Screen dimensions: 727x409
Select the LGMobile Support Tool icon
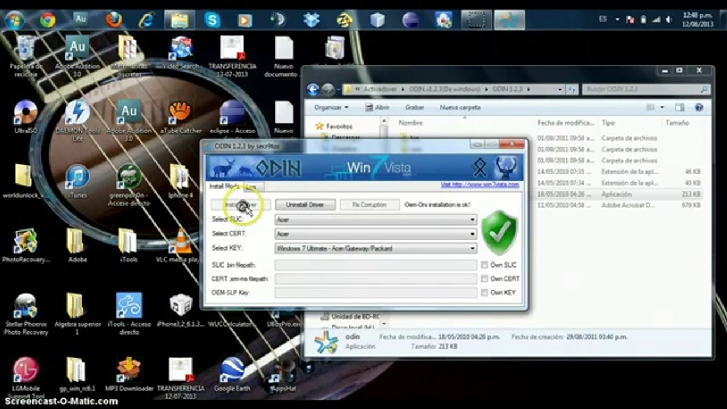click(26, 378)
